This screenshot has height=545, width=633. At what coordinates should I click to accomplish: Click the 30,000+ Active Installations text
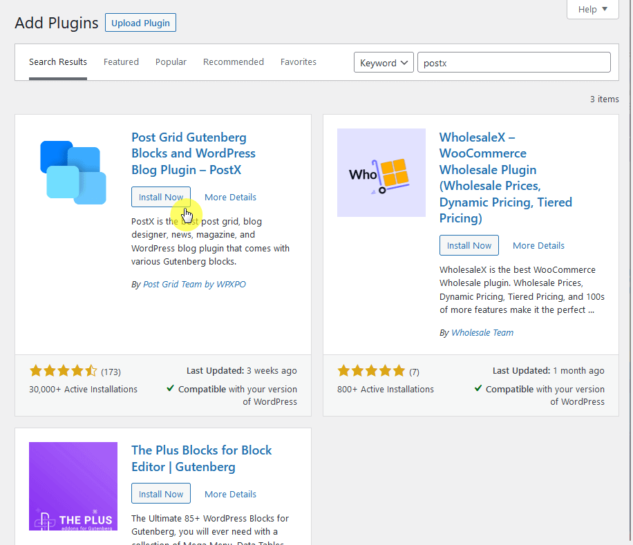(83, 390)
